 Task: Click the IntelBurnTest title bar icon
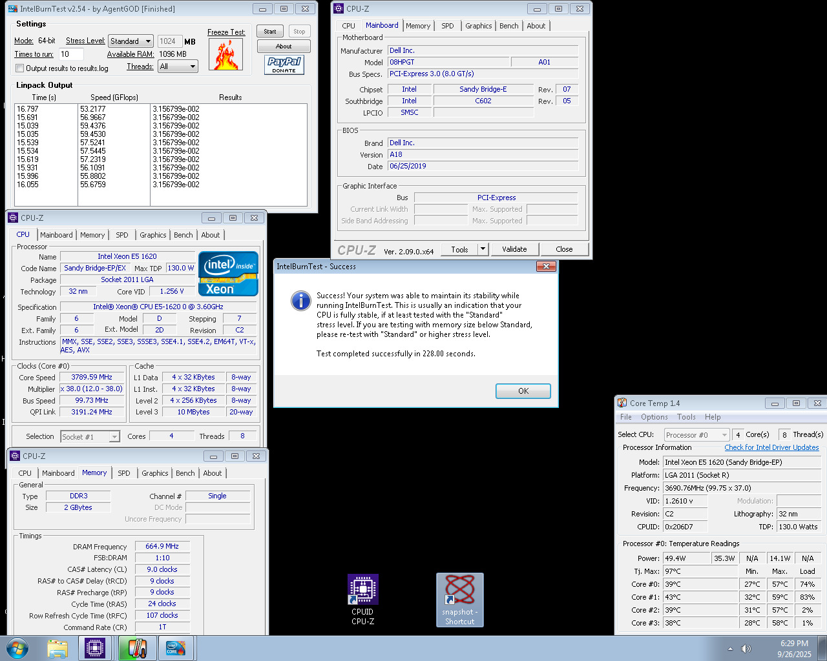[12, 9]
